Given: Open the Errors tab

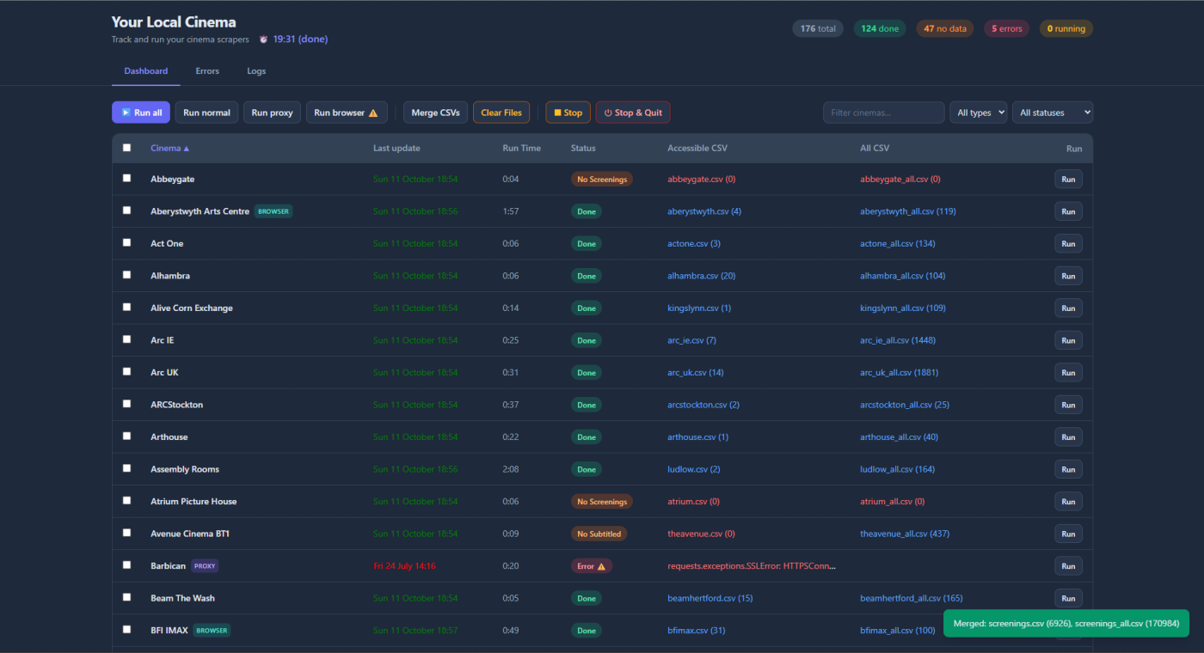Looking at the screenshot, I should [207, 71].
